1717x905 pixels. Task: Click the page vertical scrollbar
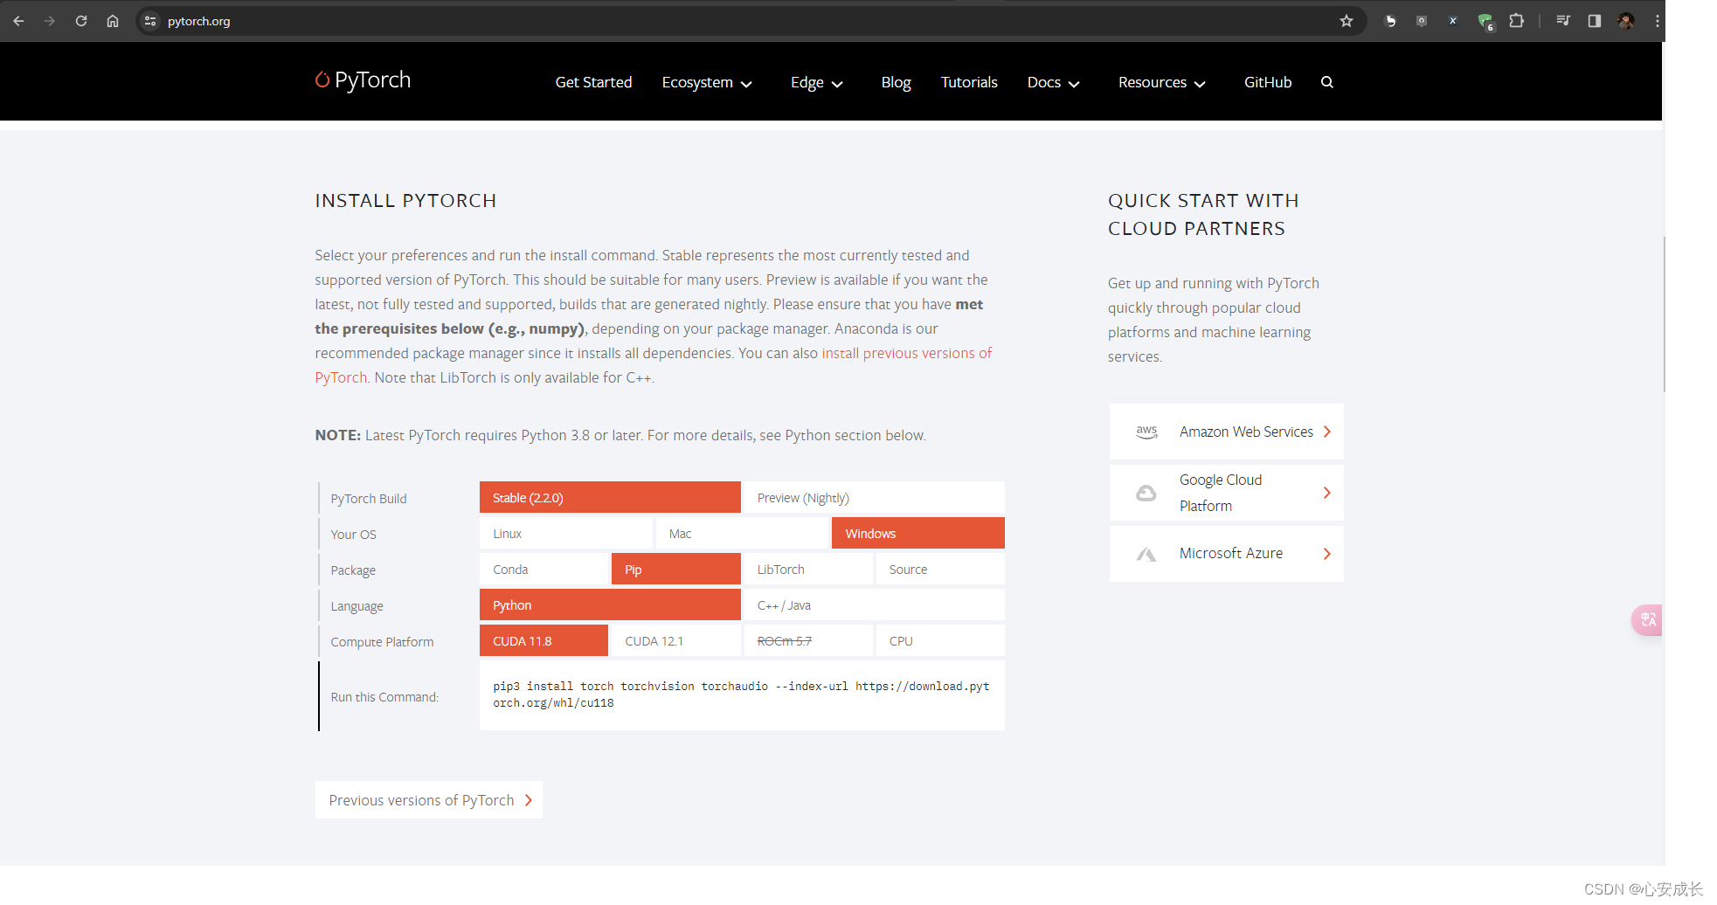[x=1664, y=314]
